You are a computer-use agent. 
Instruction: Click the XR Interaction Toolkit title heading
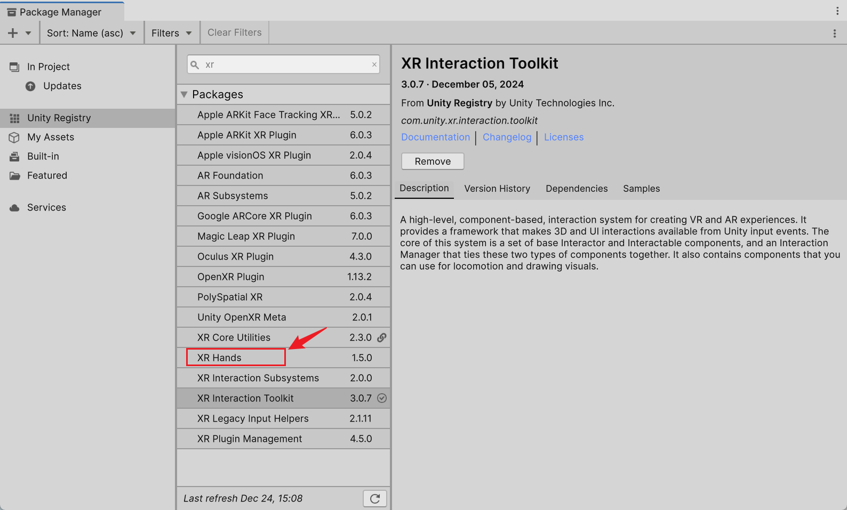tap(480, 63)
